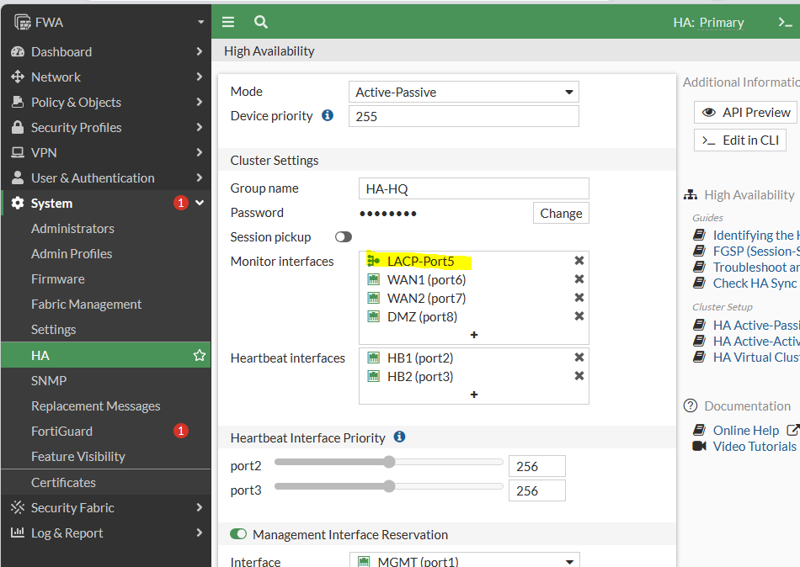Screen dimensions: 800x567
Task: Click the Device priority info icon
Action: pyautogui.click(x=328, y=116)
